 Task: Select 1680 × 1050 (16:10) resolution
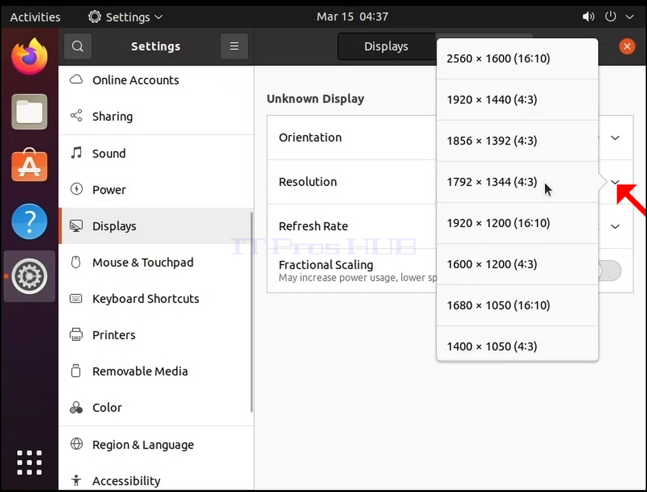(x=518, y=306)
